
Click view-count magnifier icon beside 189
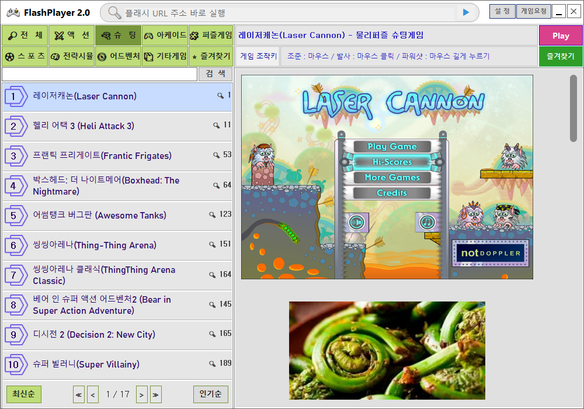(x=212, y=363)
